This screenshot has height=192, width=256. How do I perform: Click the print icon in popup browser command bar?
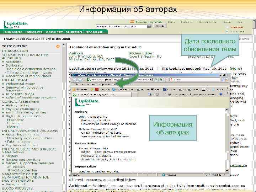[169, 94]
